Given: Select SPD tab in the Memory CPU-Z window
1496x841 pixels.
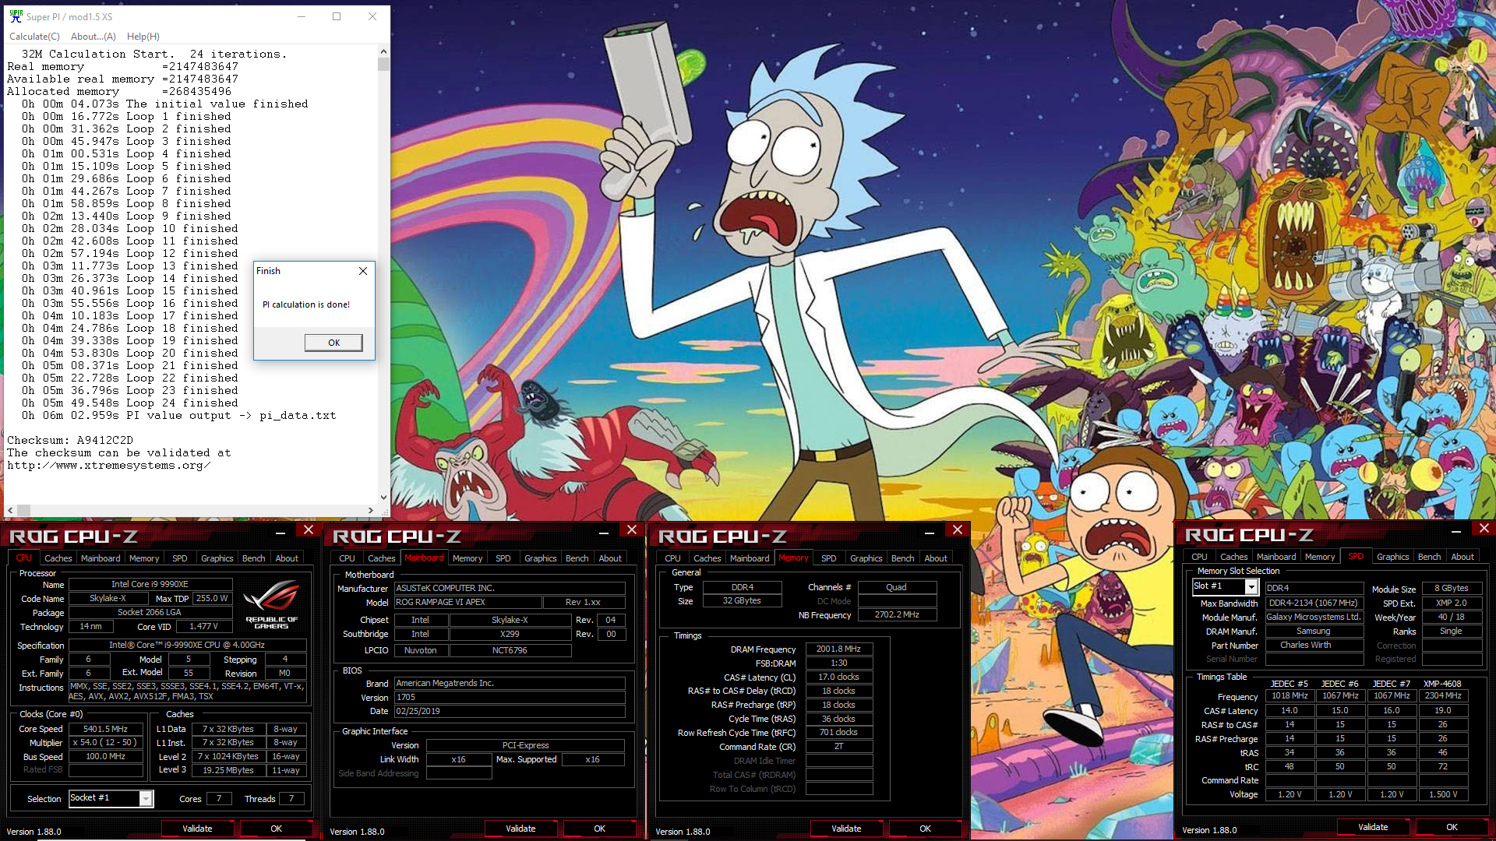Looking at the screenshot, I should click(x=829, y=558).
